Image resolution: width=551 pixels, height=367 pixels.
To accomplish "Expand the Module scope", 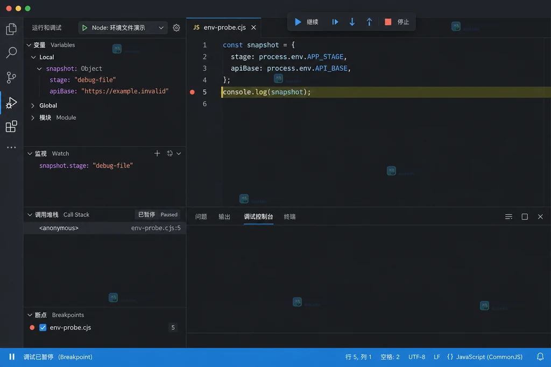I will [x=33, y=118].
